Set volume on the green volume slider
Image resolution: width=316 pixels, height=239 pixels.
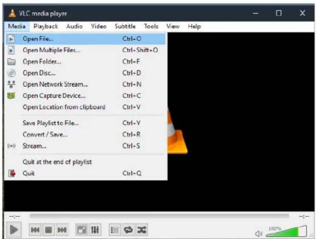coord(286,231)
